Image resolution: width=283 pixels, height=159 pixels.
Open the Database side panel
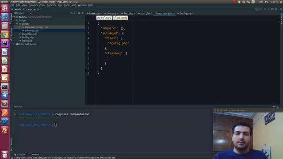coord(281,18)
